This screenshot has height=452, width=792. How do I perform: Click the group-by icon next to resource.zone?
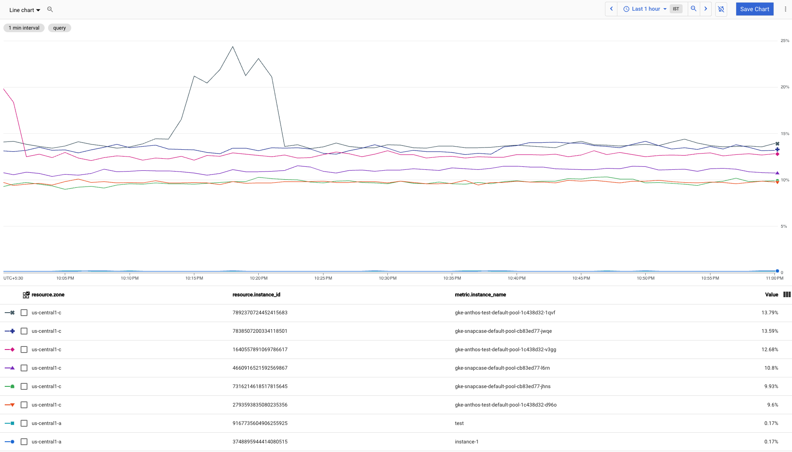pos(26,295)
